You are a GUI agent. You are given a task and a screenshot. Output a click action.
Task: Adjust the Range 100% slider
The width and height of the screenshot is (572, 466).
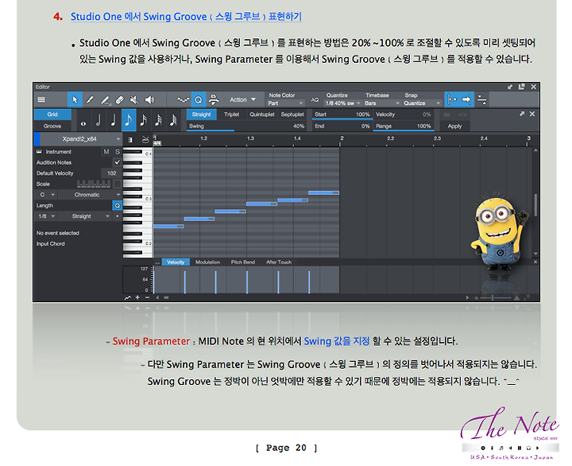click(x=404, y=126)
